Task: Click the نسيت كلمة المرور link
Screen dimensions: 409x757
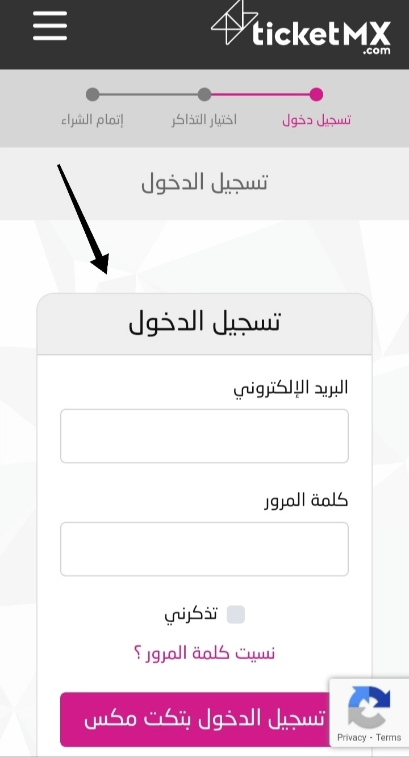Action: point(204,653)
